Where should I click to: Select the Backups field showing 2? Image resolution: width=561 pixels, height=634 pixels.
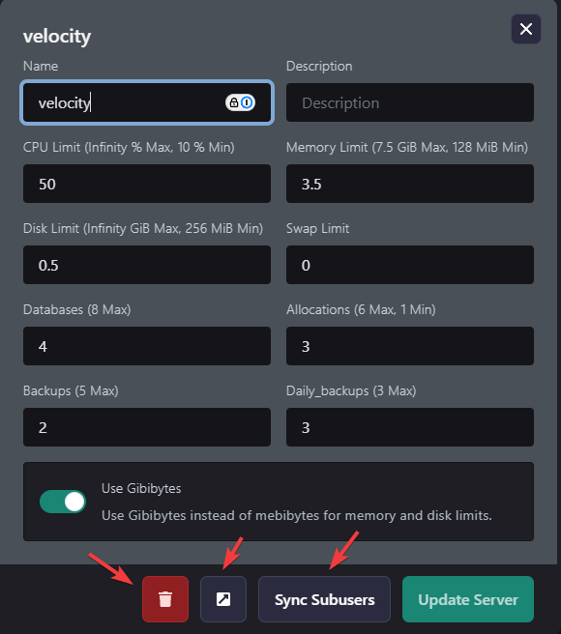click(147, 427)
